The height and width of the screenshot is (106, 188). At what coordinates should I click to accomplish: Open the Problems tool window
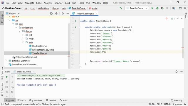[36, 100]
